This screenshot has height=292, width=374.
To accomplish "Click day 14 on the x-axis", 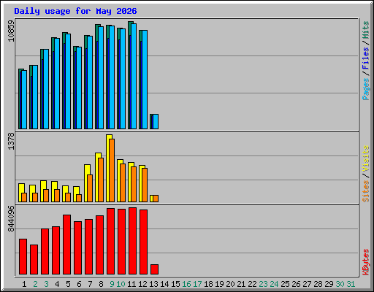I will pyautogui.click(x=164, y=284).
